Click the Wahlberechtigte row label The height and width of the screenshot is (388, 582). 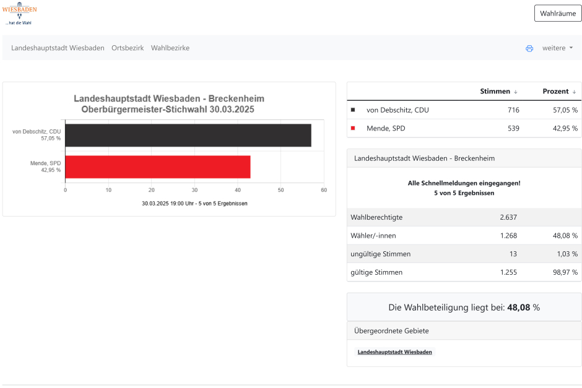376,217
